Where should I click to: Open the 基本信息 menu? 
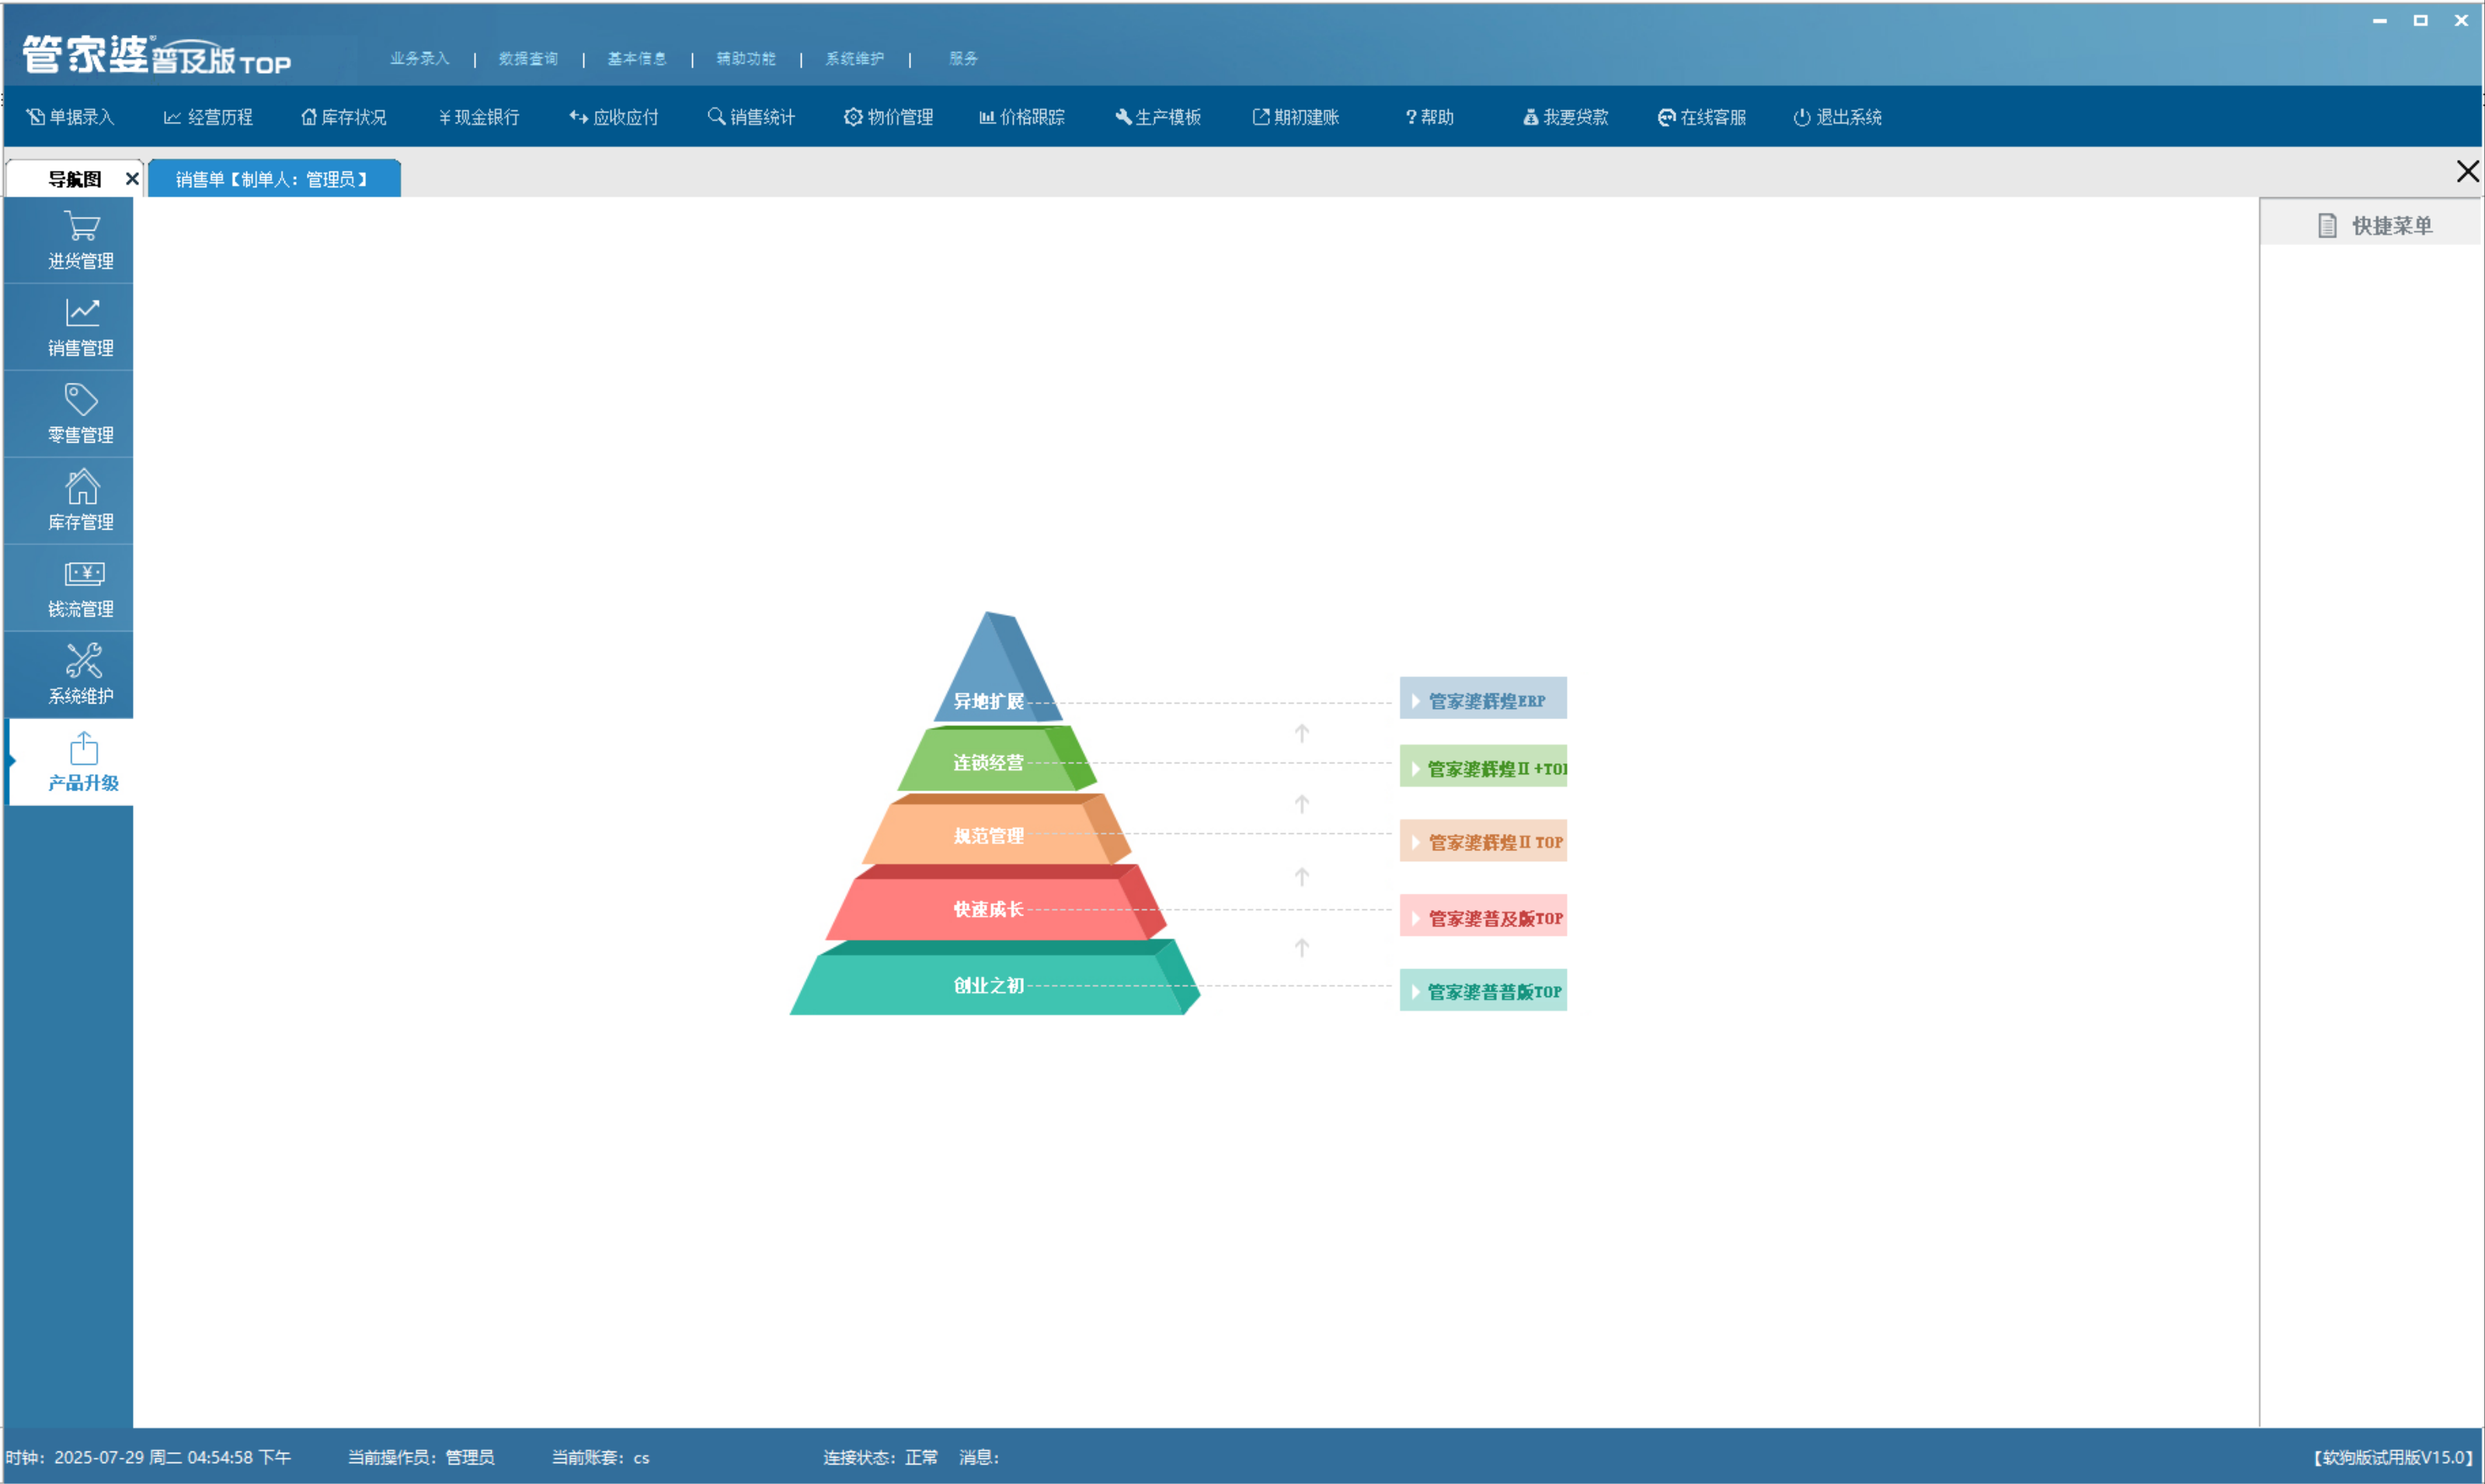(x=637, y=59)
